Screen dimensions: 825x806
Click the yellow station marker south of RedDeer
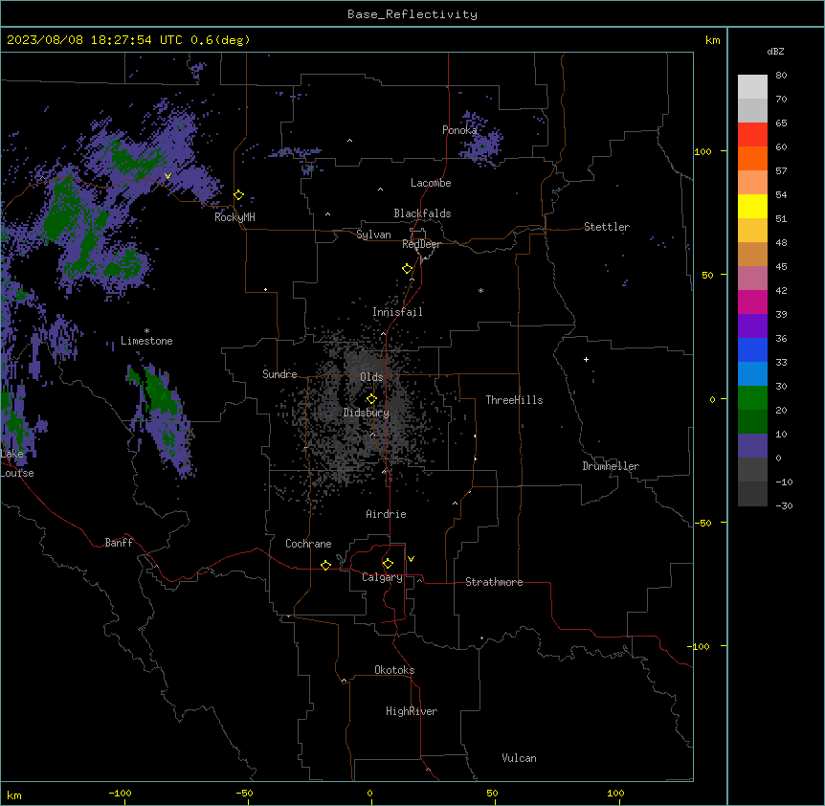408,269
